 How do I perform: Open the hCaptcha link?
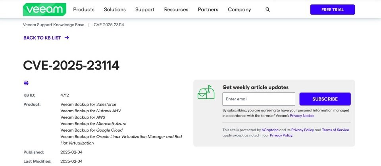pos(270,130)
